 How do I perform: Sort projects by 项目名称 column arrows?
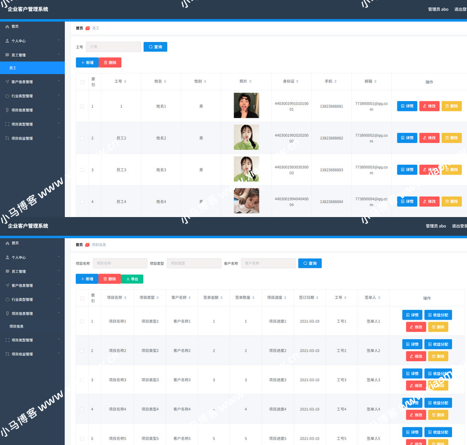pos(126,298)
